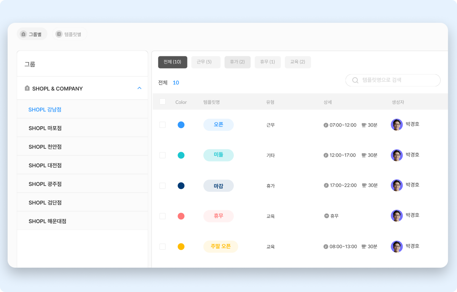Screen dimensions: 457x292
Task: Select SHOPL 마포점 in the group list
Action: pyautogui.click(x=82, y=128)
